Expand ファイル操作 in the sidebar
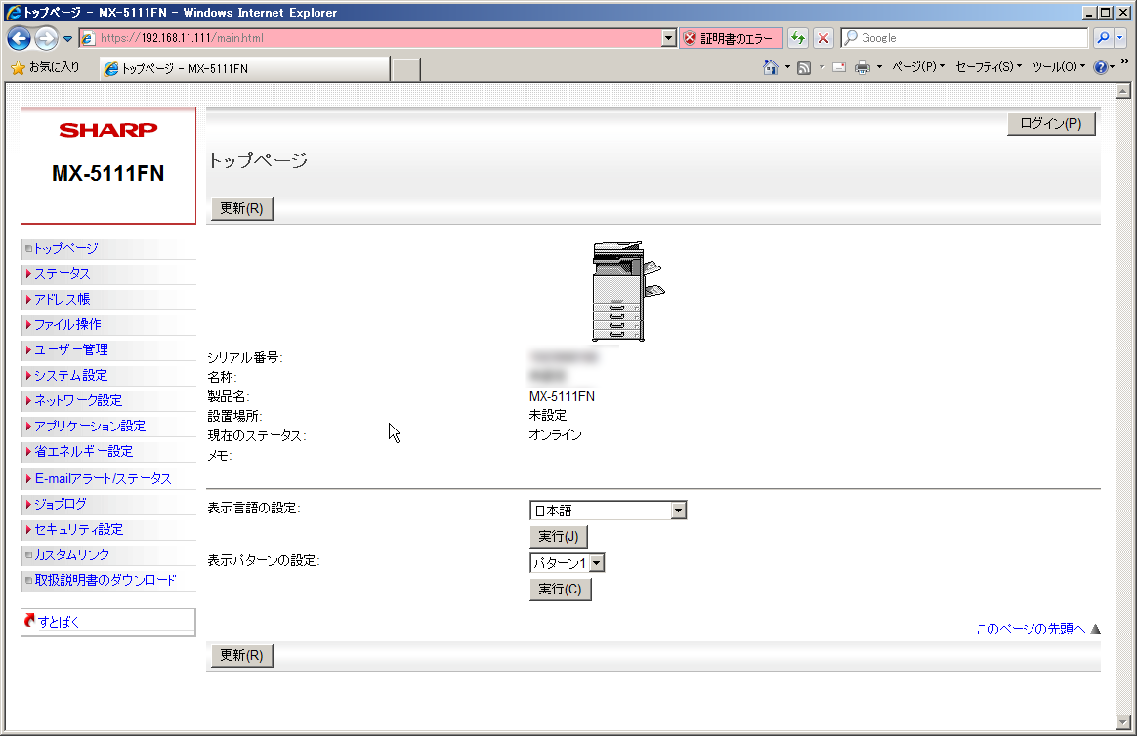The width and height of the screenshot is (1137, 736). [67, 324]
